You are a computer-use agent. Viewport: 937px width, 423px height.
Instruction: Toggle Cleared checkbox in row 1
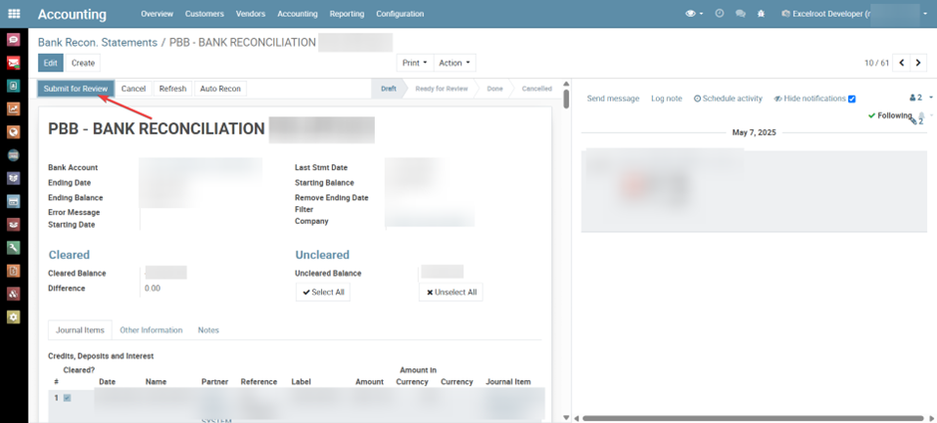(x=67, y=398)
